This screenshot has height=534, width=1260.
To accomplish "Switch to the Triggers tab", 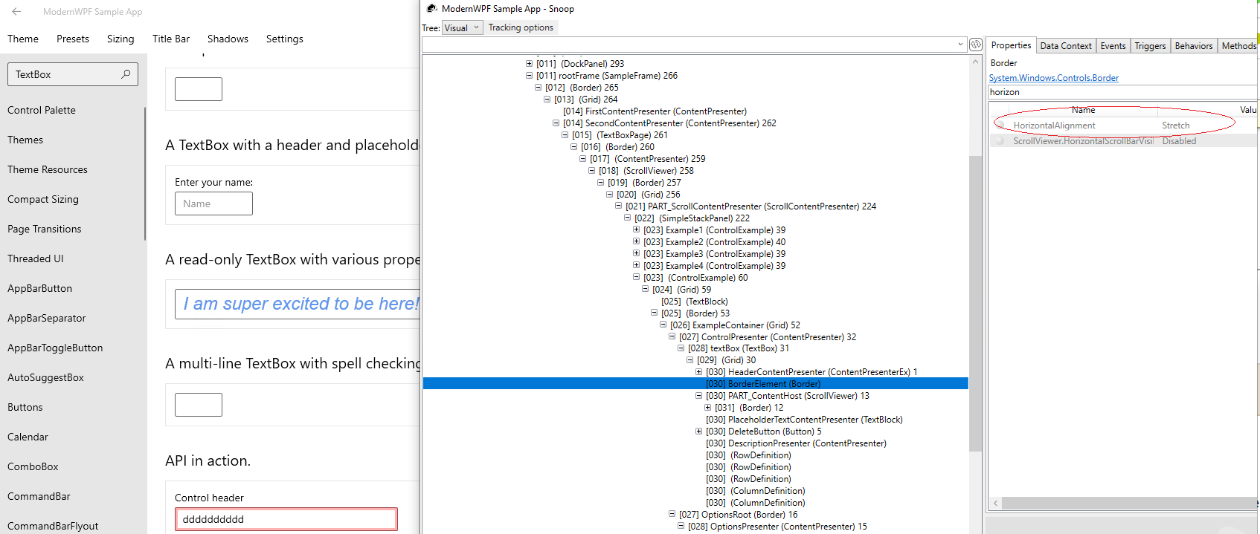I will pos(1150,46).
